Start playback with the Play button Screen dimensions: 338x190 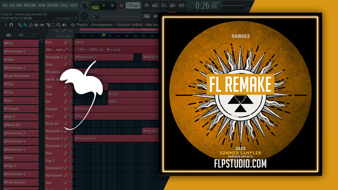pos(104,5)
